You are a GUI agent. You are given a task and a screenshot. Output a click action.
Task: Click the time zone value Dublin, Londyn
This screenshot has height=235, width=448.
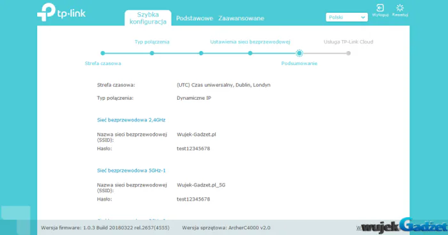tap(223, 85)
